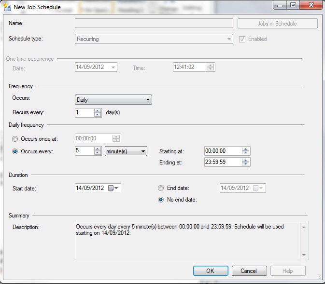This screenshot has width=325, height=284.
Task: Open the Schedule type dropdown
Action: (x=229, y=39)
